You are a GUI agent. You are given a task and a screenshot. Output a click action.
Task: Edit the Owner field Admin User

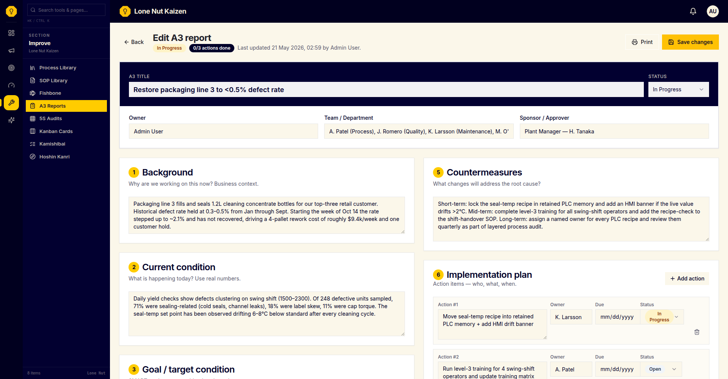point(223,132)
